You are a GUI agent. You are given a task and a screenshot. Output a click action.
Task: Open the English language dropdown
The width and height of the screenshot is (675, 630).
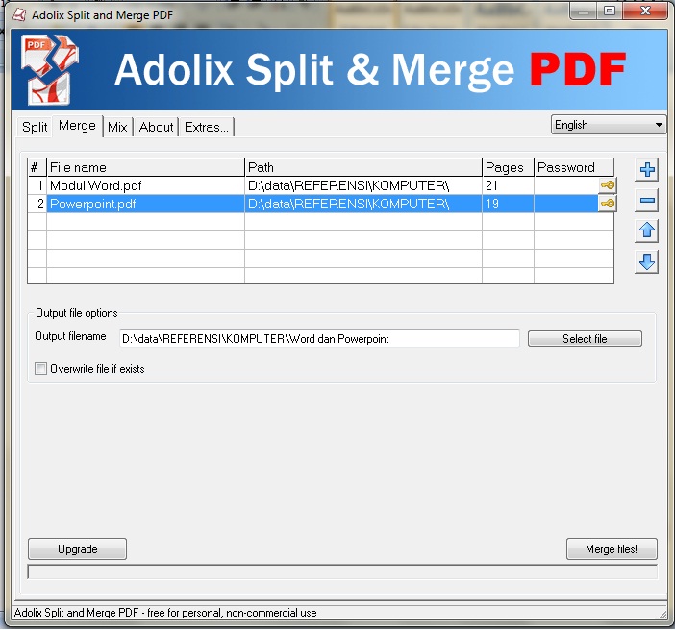pyautogui.click(x=609, y=125)
